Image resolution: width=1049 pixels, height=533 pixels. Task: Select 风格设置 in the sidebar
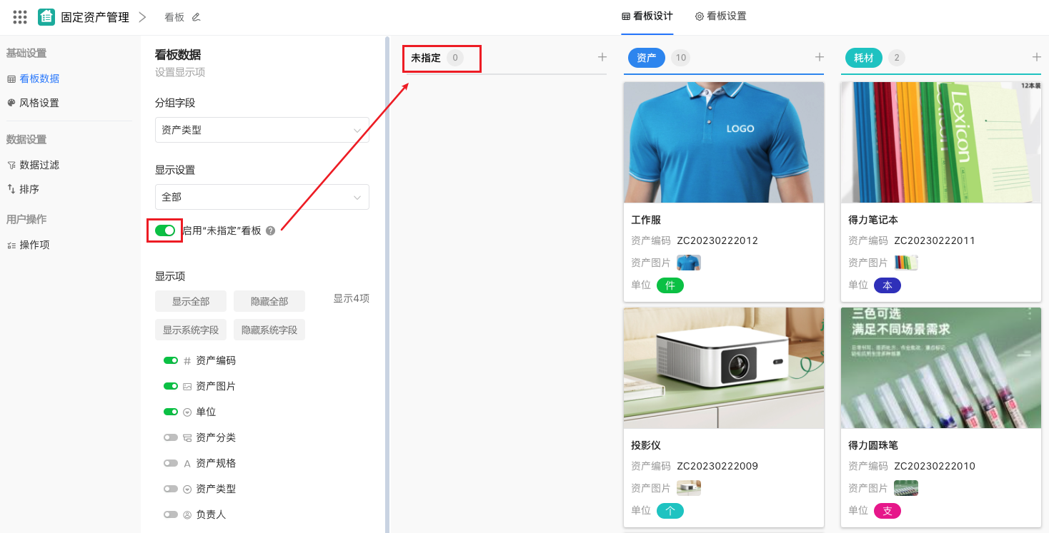39,103
